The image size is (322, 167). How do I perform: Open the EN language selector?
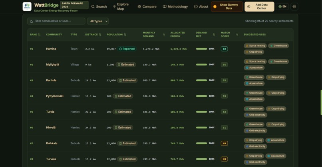(282, 6)
